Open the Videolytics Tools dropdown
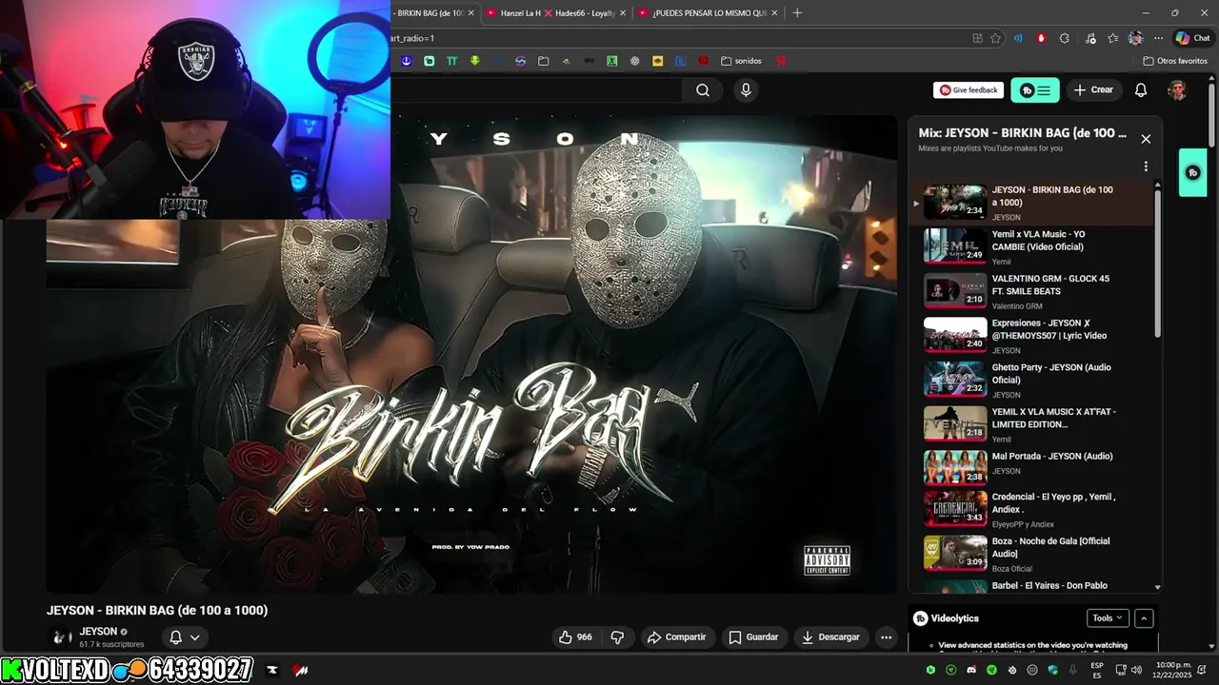Screen dimensions: 1219x685 (x=1108, y=618)
